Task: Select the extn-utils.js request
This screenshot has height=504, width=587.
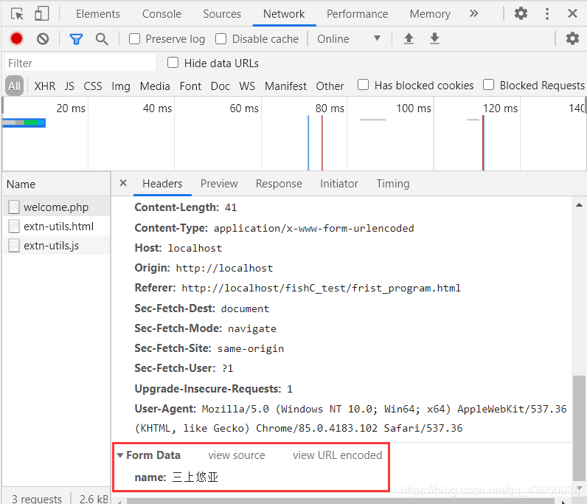Action: click(57, 245)
